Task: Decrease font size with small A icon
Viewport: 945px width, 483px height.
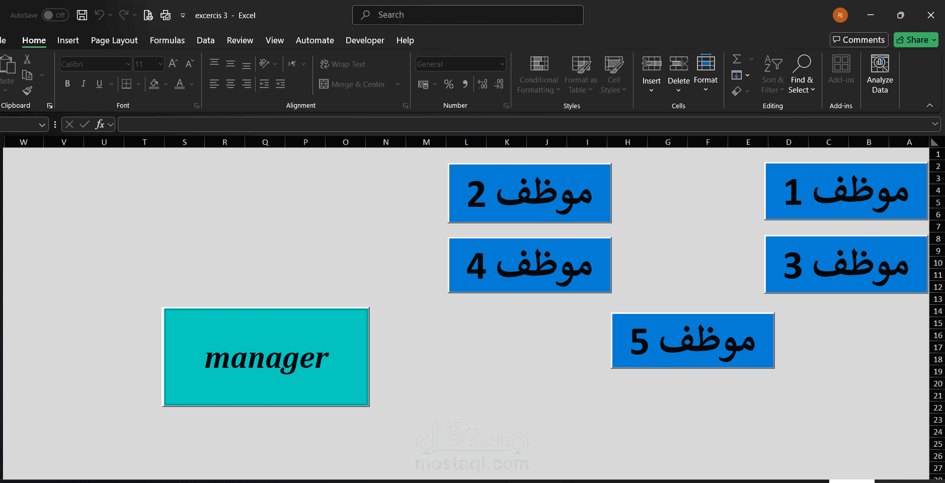Action: (190, 64)
